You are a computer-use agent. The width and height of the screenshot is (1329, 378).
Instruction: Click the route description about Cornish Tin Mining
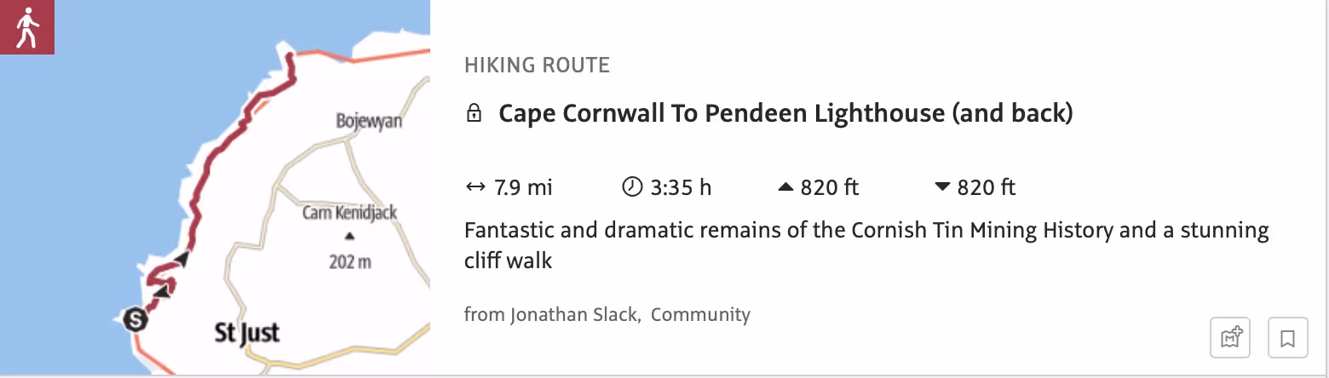tap(866, 245)
